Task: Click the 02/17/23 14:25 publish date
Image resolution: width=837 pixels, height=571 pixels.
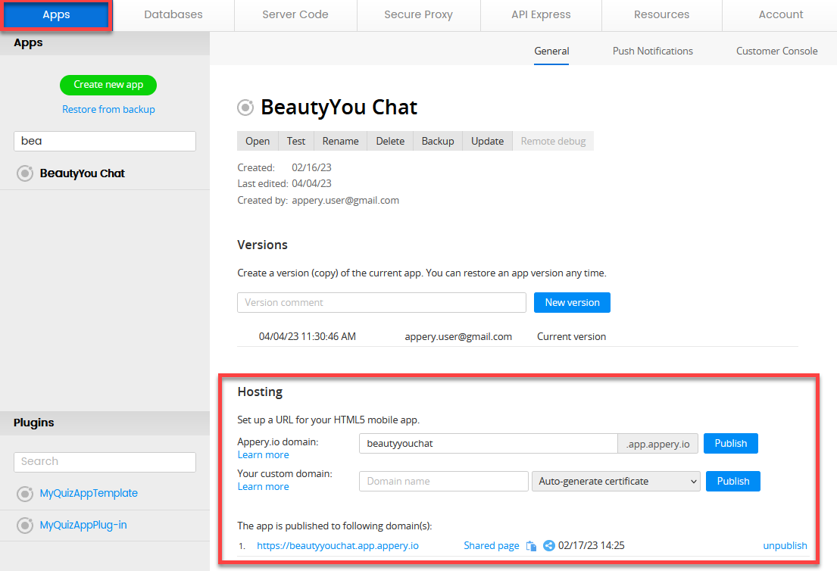Action: coord(591,546)
